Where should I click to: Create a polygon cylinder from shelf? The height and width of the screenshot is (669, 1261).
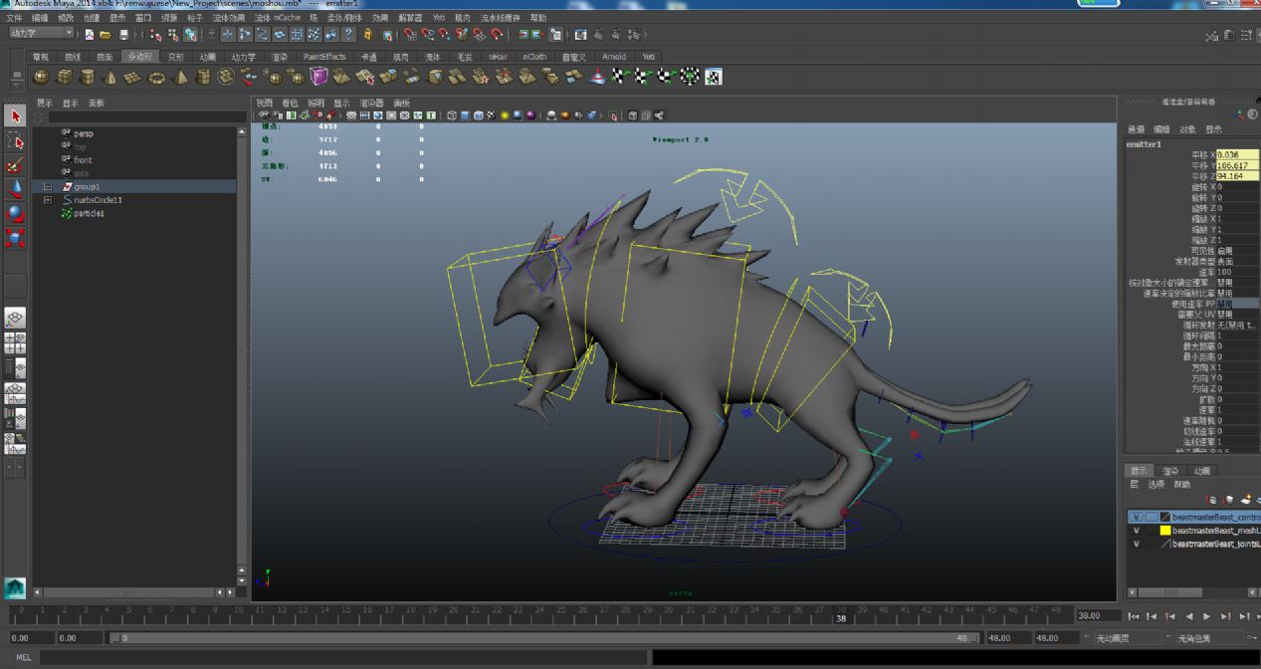88,77
